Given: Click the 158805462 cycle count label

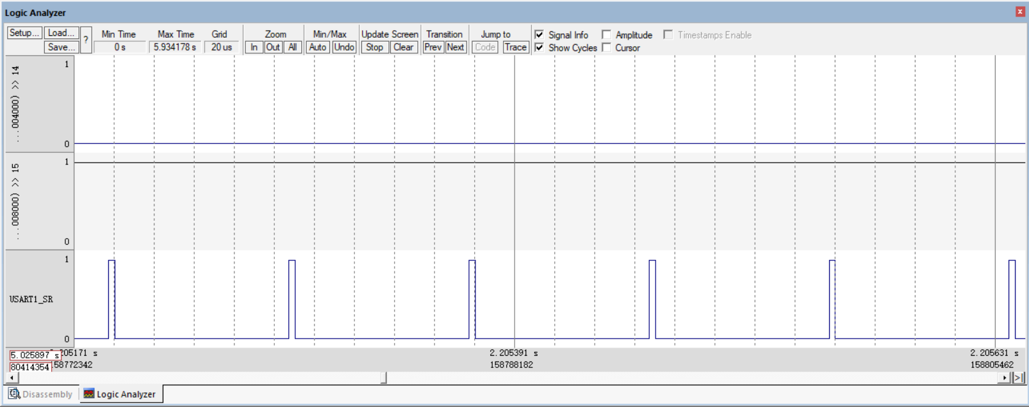Looking at the screenshot, I should click(x=992, y=365).
